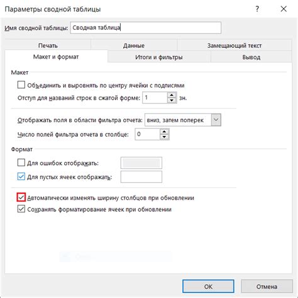The width and height of the screenshot is (298, 298).
Task: Click the PivotTable name input field
Action: click(146, 28)
